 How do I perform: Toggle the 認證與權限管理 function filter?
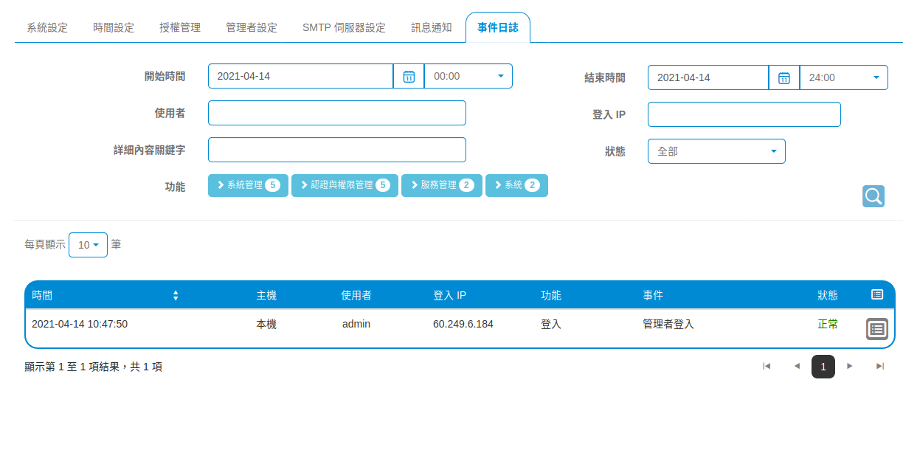pyautogui.click(x=345, y=186)
